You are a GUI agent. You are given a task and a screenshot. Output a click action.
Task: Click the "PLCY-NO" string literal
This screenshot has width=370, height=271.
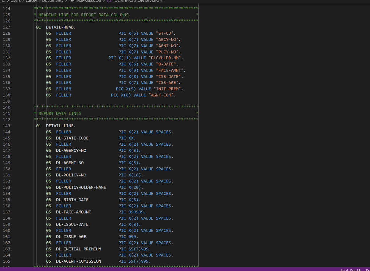pyautogui.click(x=167, y=52)
